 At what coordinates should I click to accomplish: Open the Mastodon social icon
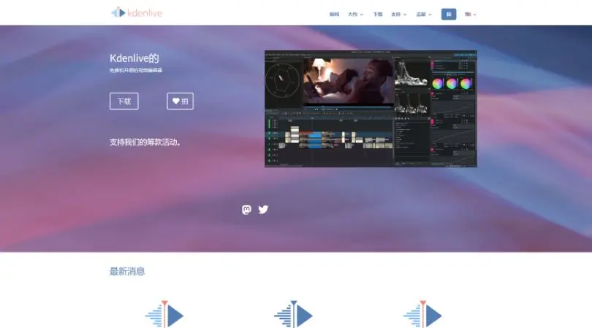click(246, 209)
